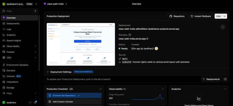Click the external link icon beside domain
Screen dimensions: 233x106
(x=147, y=39)
